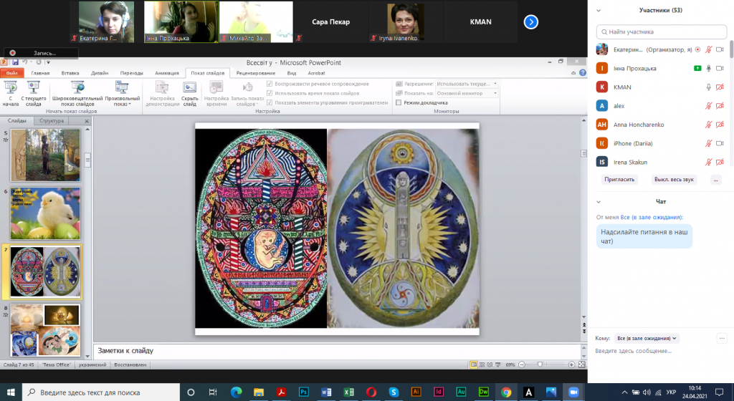734x401 pixels.
Task: Open Windows Start menu
Action: [11, 392]
